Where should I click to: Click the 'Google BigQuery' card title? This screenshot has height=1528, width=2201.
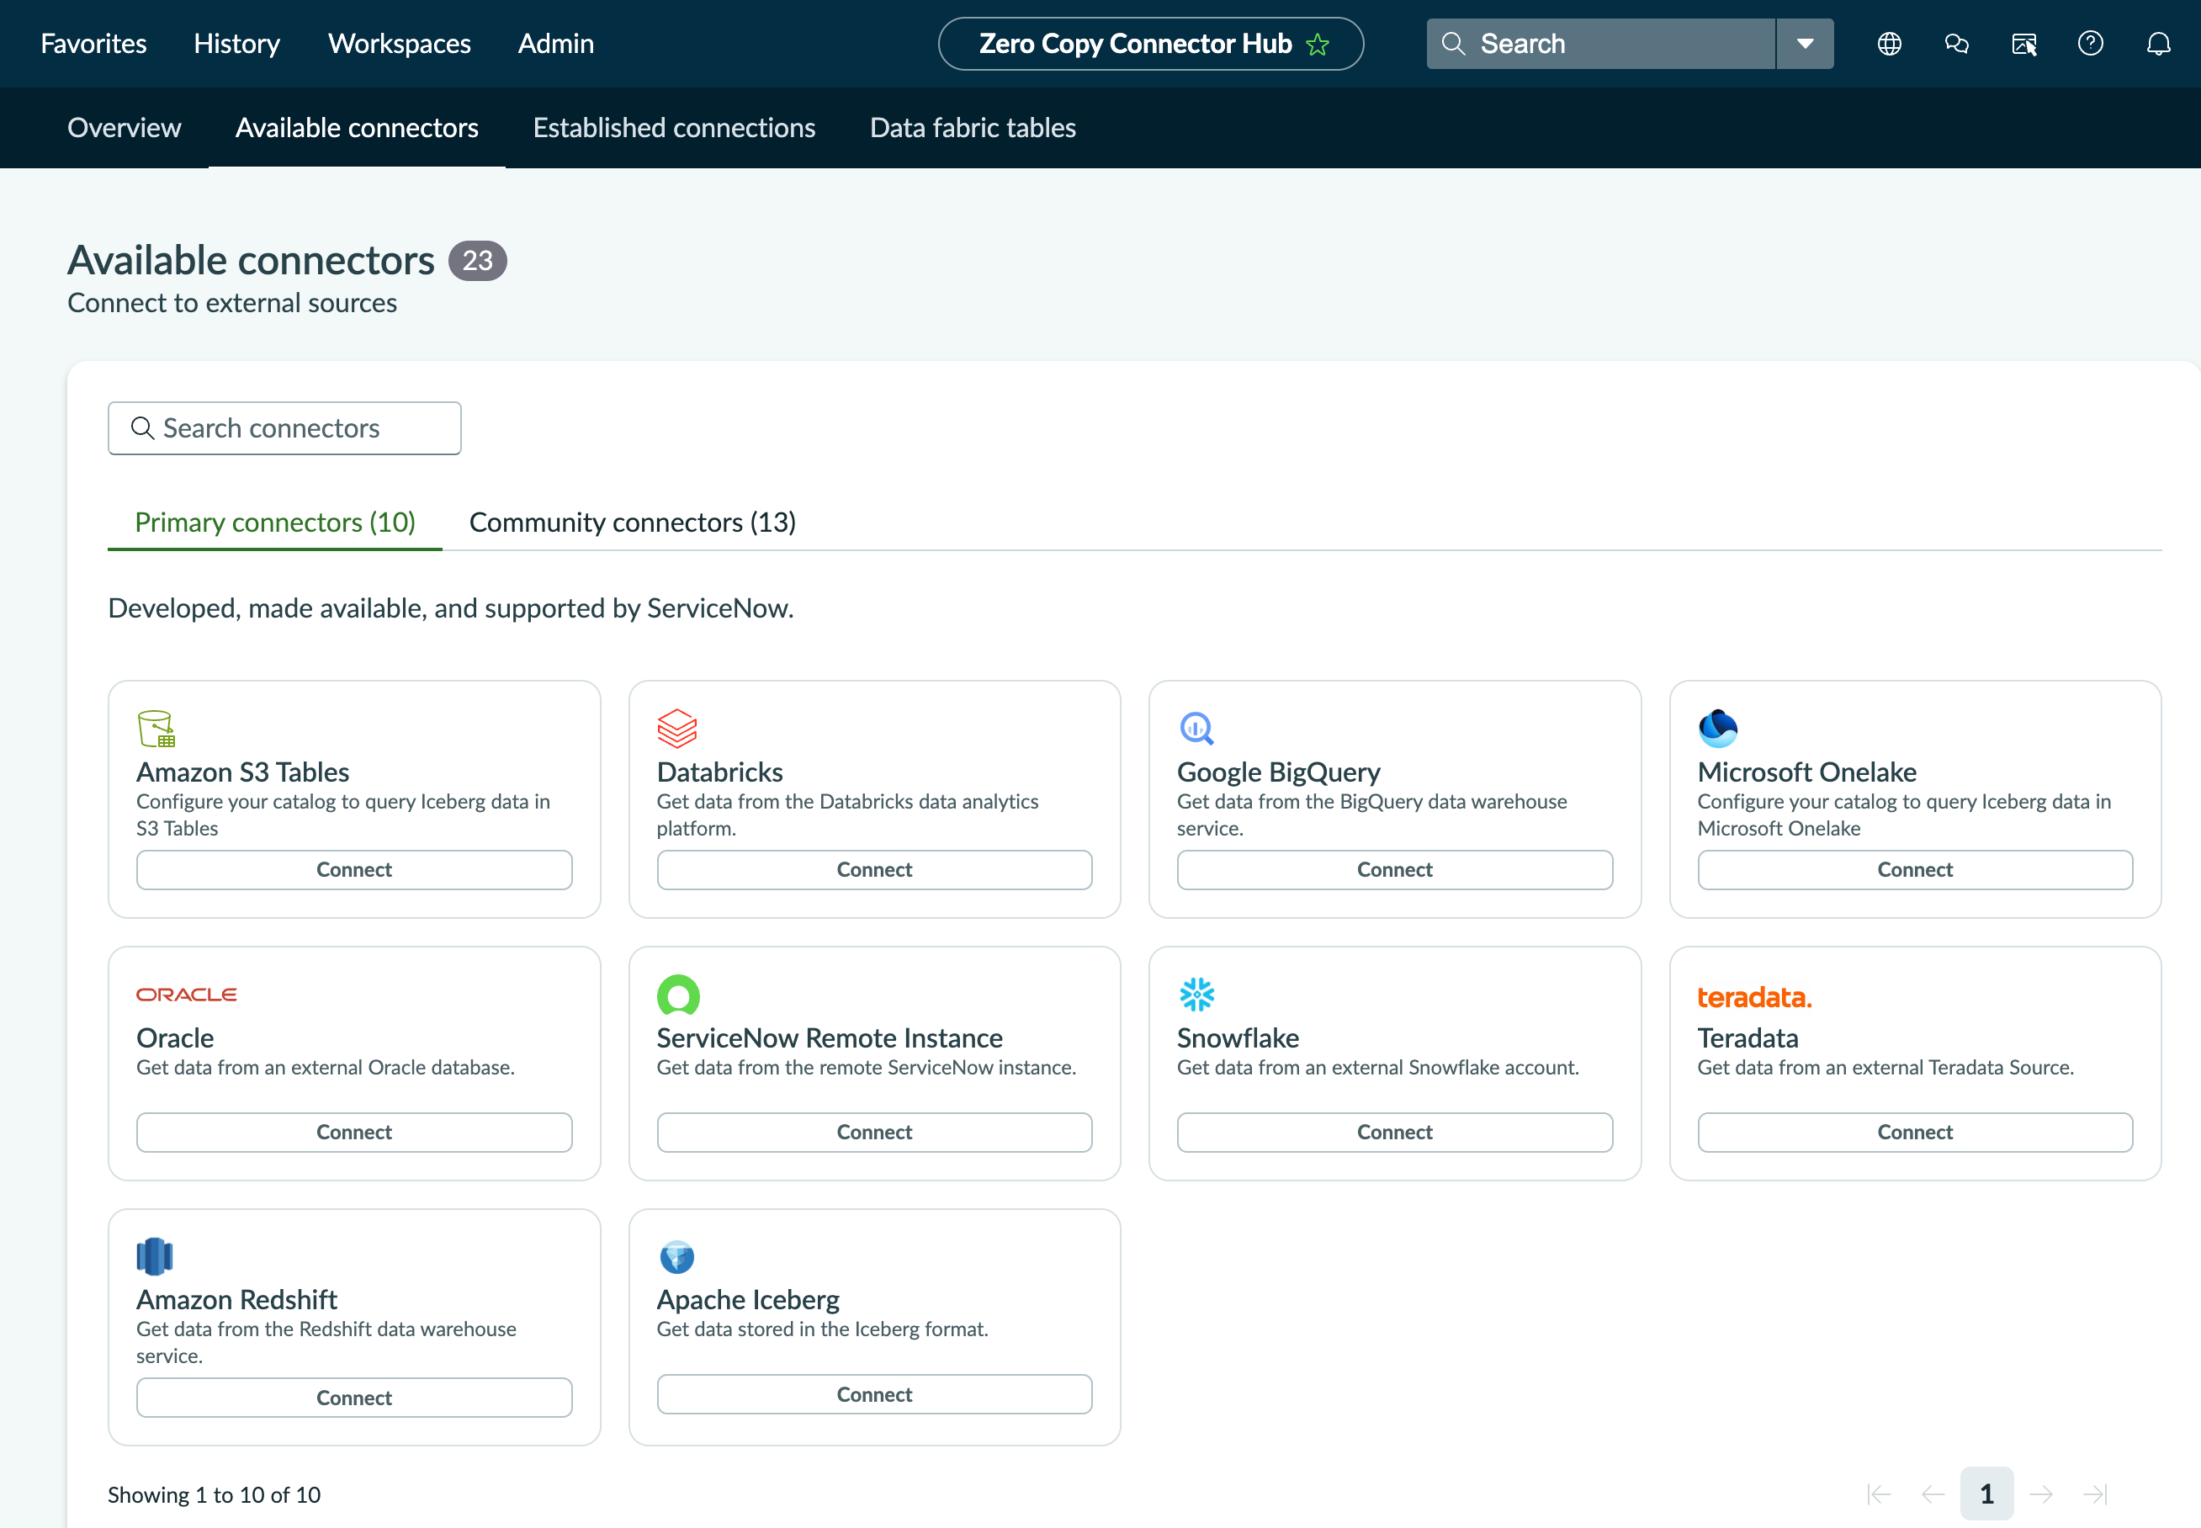click(x=1278, y=772)
